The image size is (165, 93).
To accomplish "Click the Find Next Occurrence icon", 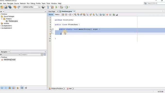I will (x=81, y=14).
